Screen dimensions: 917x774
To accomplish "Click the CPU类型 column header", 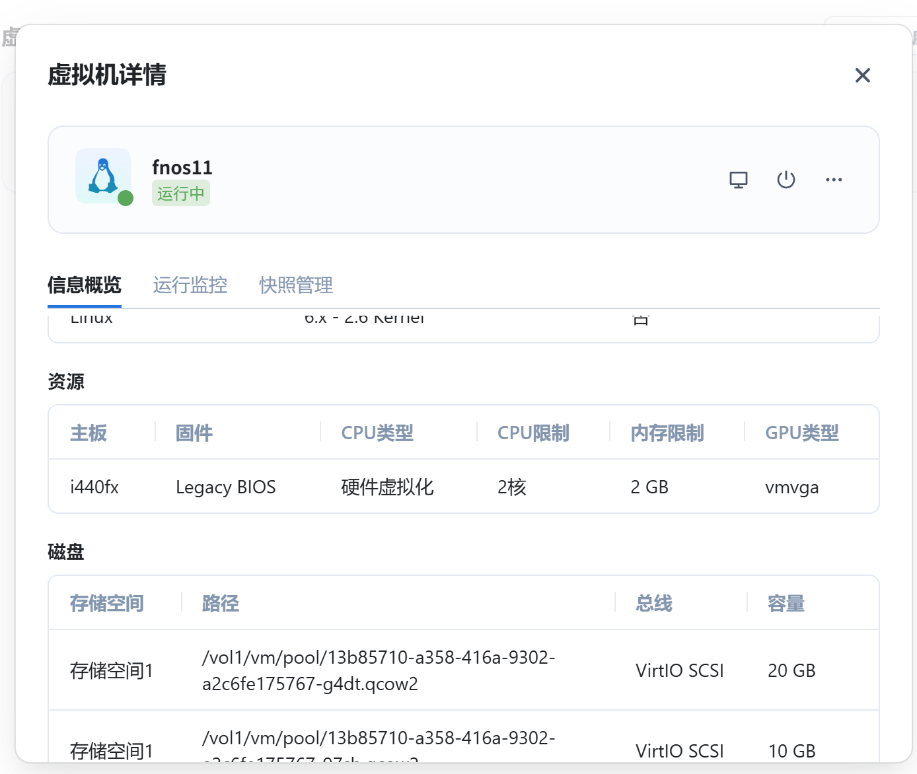I will point(377,433).
